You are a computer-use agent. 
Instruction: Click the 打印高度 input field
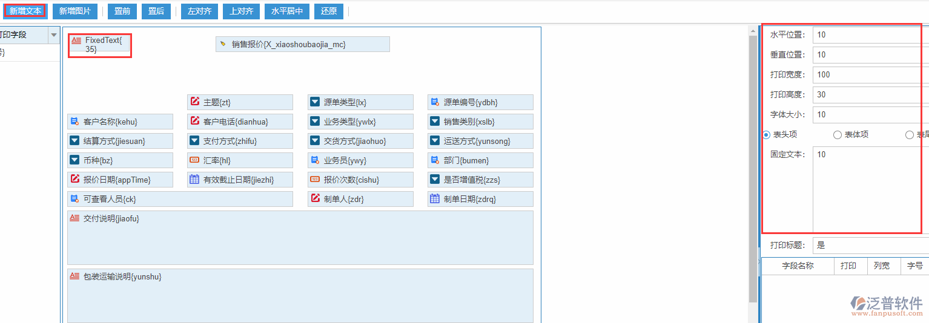pyautogui.click(x=871, y=94)
